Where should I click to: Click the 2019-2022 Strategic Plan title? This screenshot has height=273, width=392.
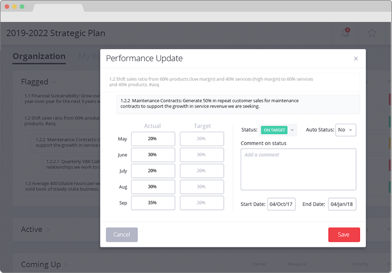point(56,33)
